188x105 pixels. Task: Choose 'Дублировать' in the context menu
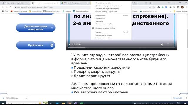[111, 18]
